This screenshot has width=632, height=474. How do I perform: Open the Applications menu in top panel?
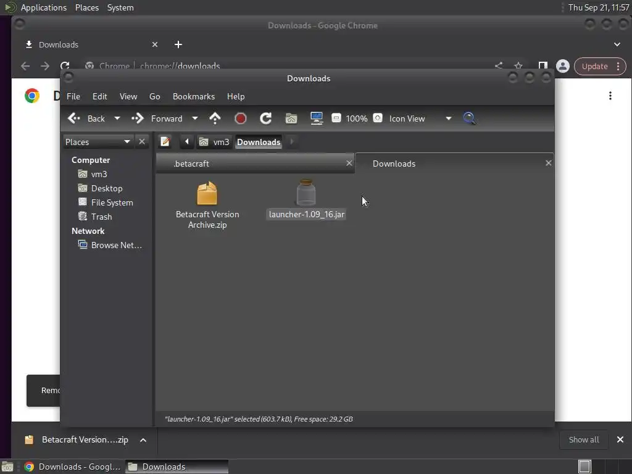(x=44, y=7)
